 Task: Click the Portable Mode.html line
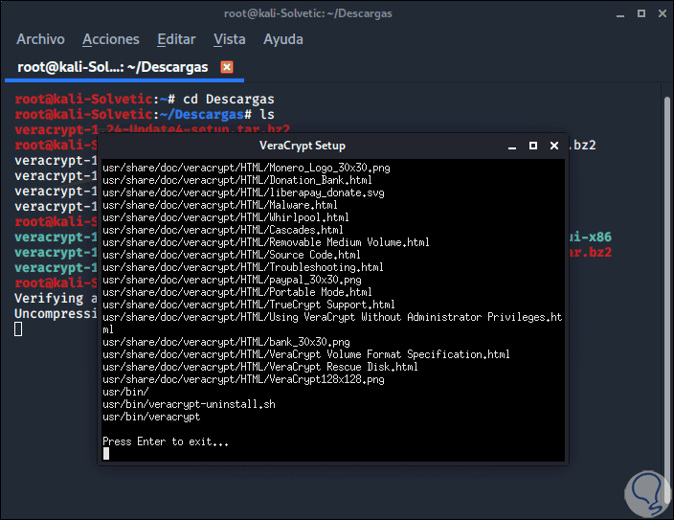237,292
